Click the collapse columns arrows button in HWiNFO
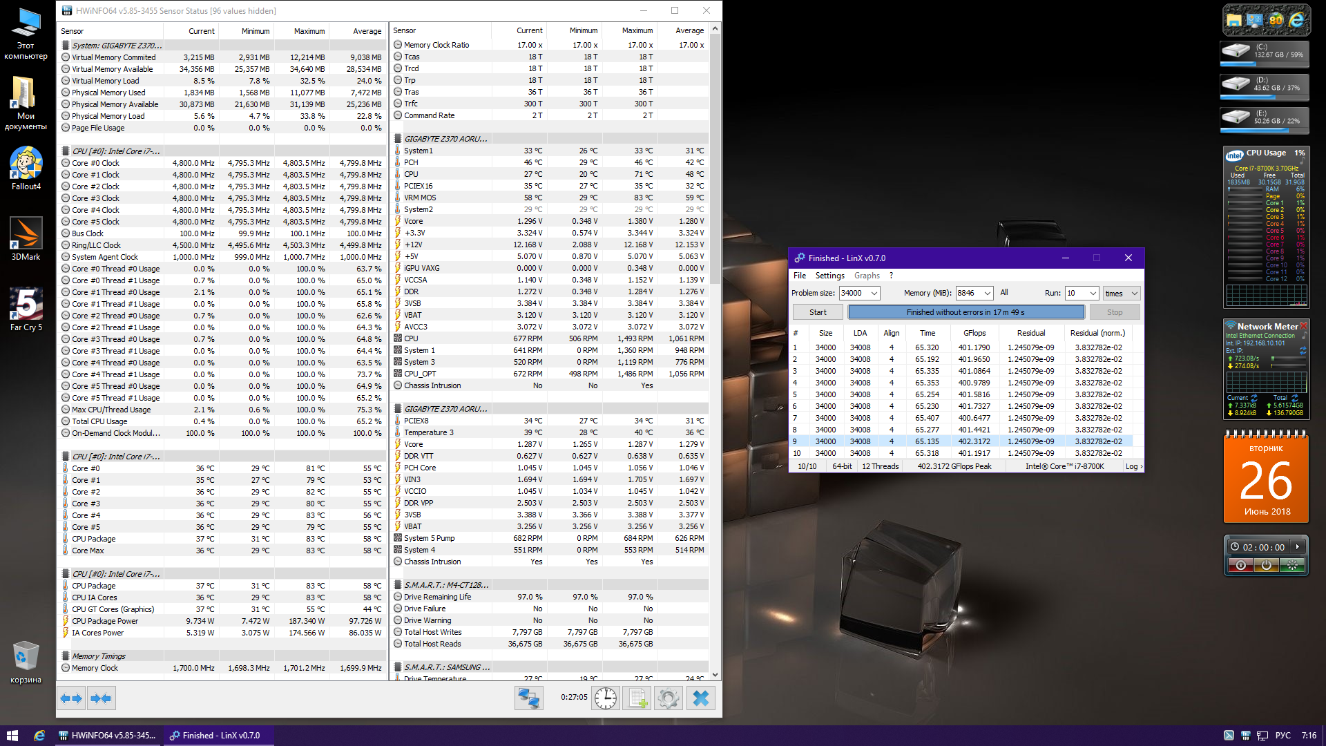 [x=101, y=698]
